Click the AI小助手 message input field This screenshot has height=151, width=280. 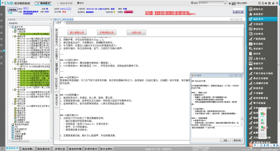pos(217,132)
